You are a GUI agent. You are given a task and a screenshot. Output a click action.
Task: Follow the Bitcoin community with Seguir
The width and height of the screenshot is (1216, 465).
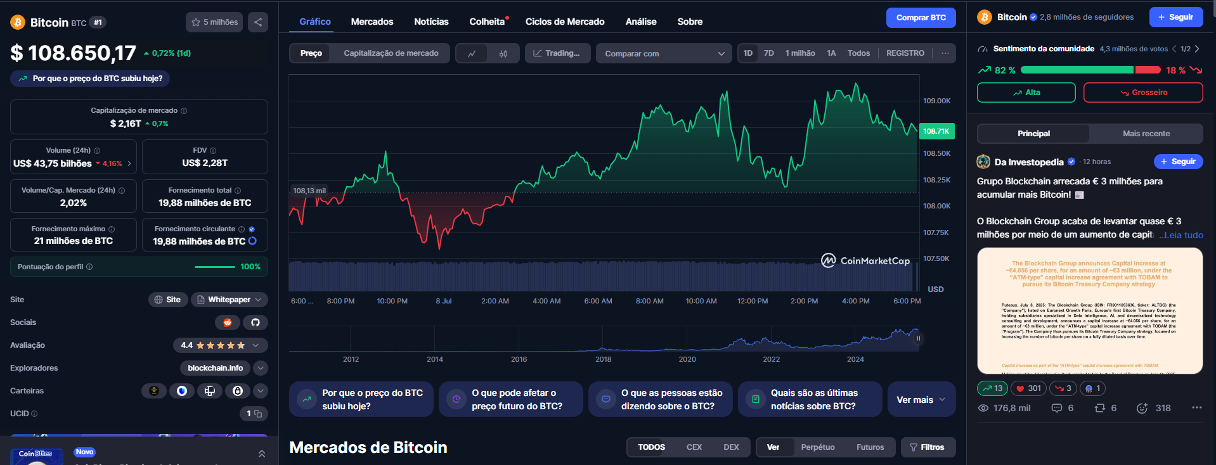coord(1176,17)
